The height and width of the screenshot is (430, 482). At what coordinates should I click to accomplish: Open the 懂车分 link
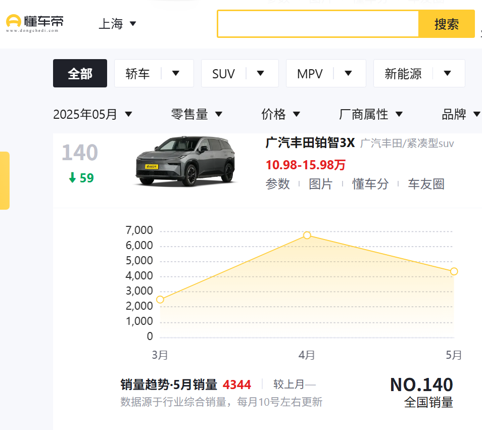[x=370, y=184]
